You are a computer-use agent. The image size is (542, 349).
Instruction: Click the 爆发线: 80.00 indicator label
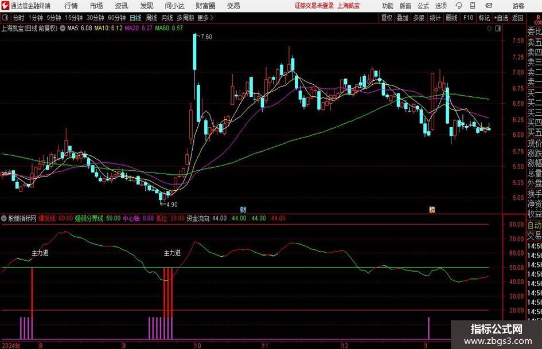click(x=55, y=218)
